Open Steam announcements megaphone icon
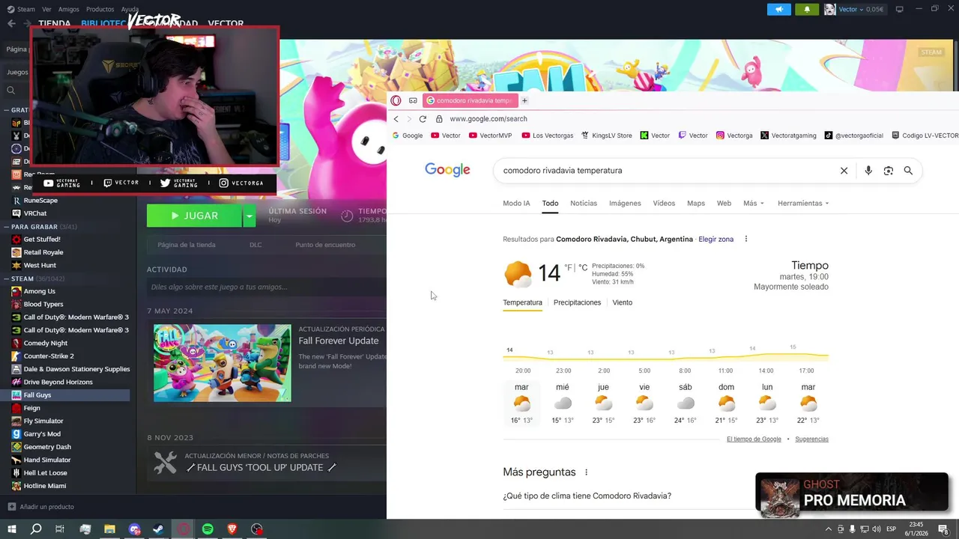This screenshot has height=539, width=959. click(779, 10)
